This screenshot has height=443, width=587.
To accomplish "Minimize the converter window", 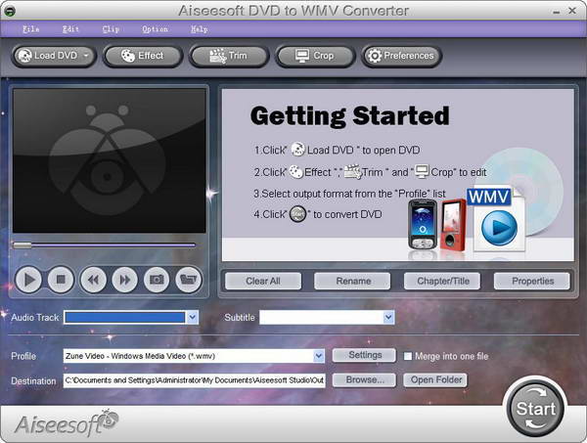I will coord(557,11).
